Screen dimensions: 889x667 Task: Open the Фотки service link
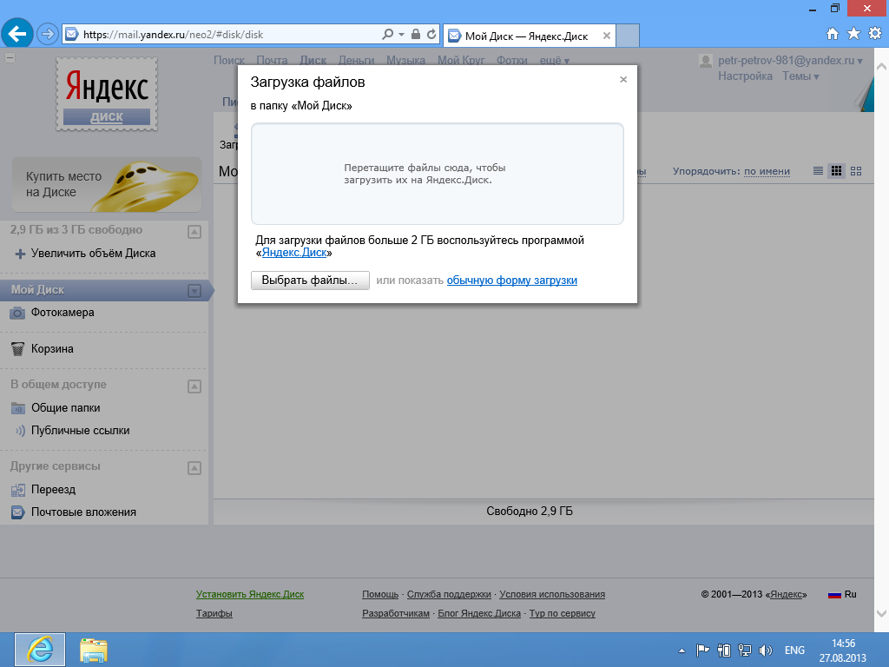pyautogui.click(x=512, y=60)
